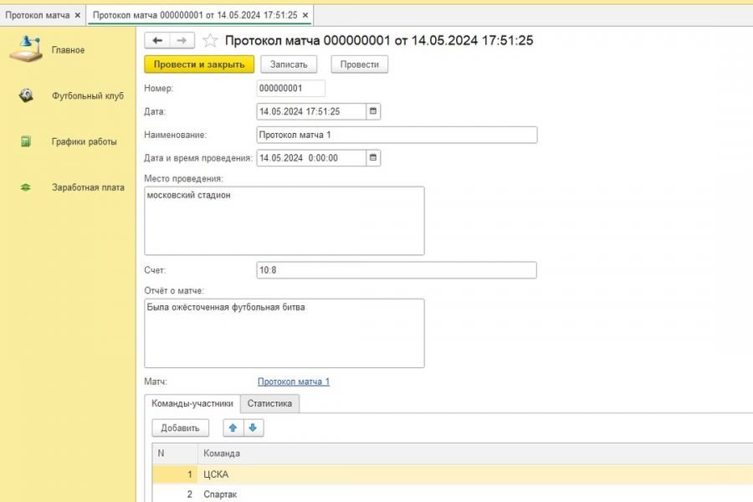Open Футбольный клуб soccer ball icon
This screenshot has width=753, height=502.
coord(26,95)
